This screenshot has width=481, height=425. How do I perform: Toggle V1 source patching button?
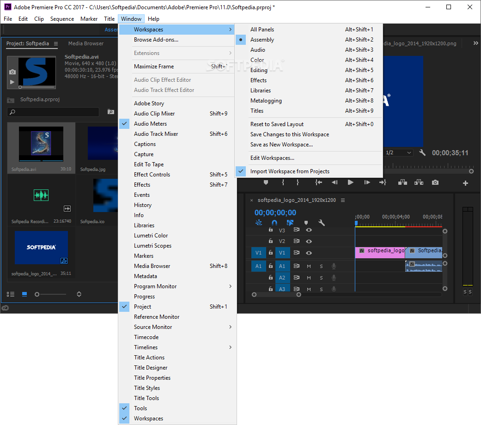pos(258,253)
